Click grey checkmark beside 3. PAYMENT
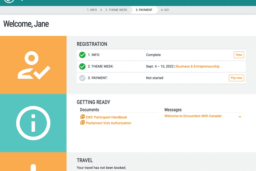Image resolution: width=256 pixels, height=171 pixels. pyautogui.click(x=82, y=78)
